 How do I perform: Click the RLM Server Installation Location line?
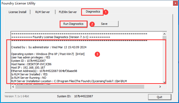pyautogui.click(x=69, y=81)
